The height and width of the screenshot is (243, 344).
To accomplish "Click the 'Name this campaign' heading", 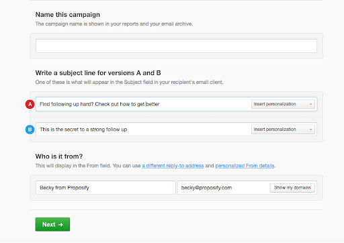I will point(68,15).
